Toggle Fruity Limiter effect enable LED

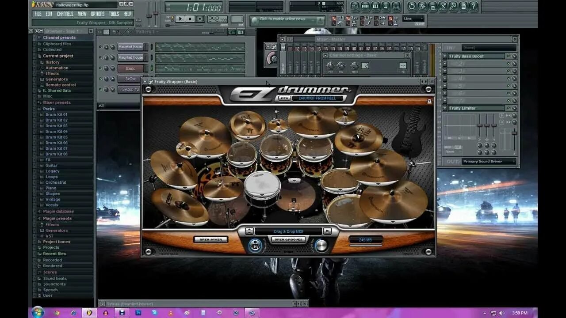coord(508,108)
